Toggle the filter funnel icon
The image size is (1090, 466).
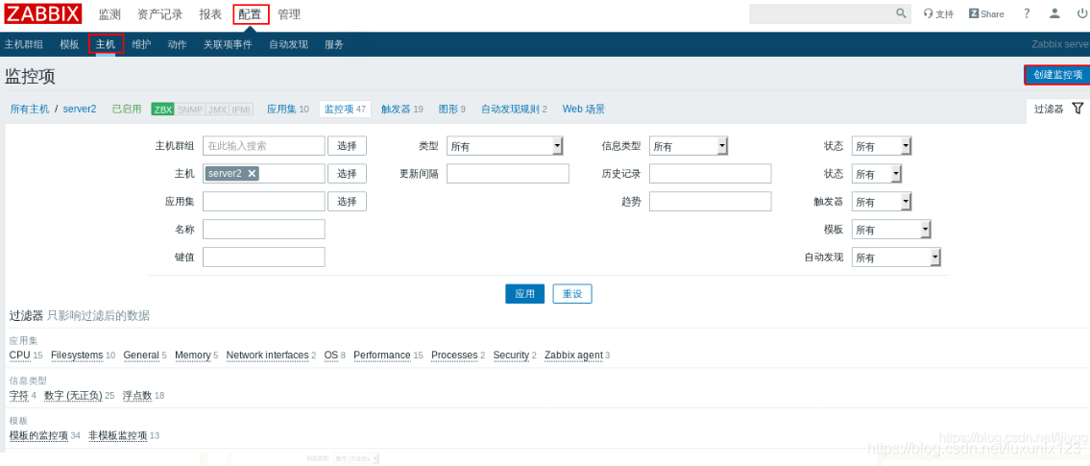point(1078,109)
